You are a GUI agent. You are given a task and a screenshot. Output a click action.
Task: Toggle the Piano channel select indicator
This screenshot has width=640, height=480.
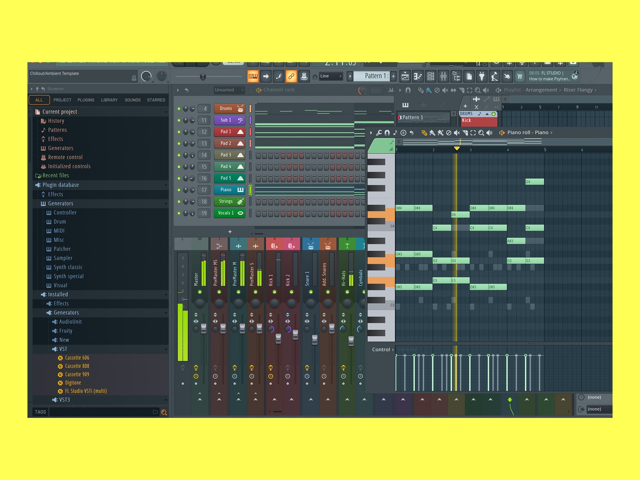[x=250, y=190]
